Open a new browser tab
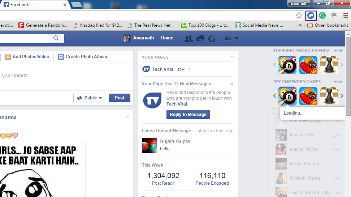 [x=77, y=5]
